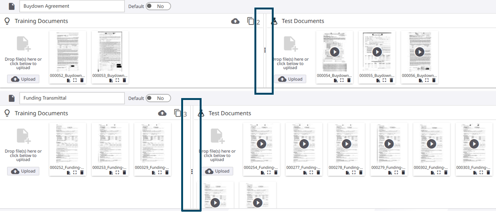Play test on 000055_Buydown thumbnail

377,52
